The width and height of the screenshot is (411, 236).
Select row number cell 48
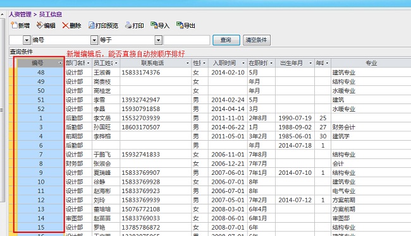click(40, 72)
